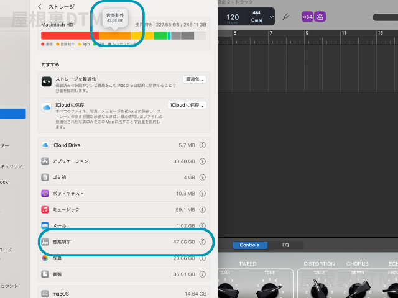
Task: Click the 86.01 GB 書類 size
Action: pyautogui.click(x=184, y=274)
